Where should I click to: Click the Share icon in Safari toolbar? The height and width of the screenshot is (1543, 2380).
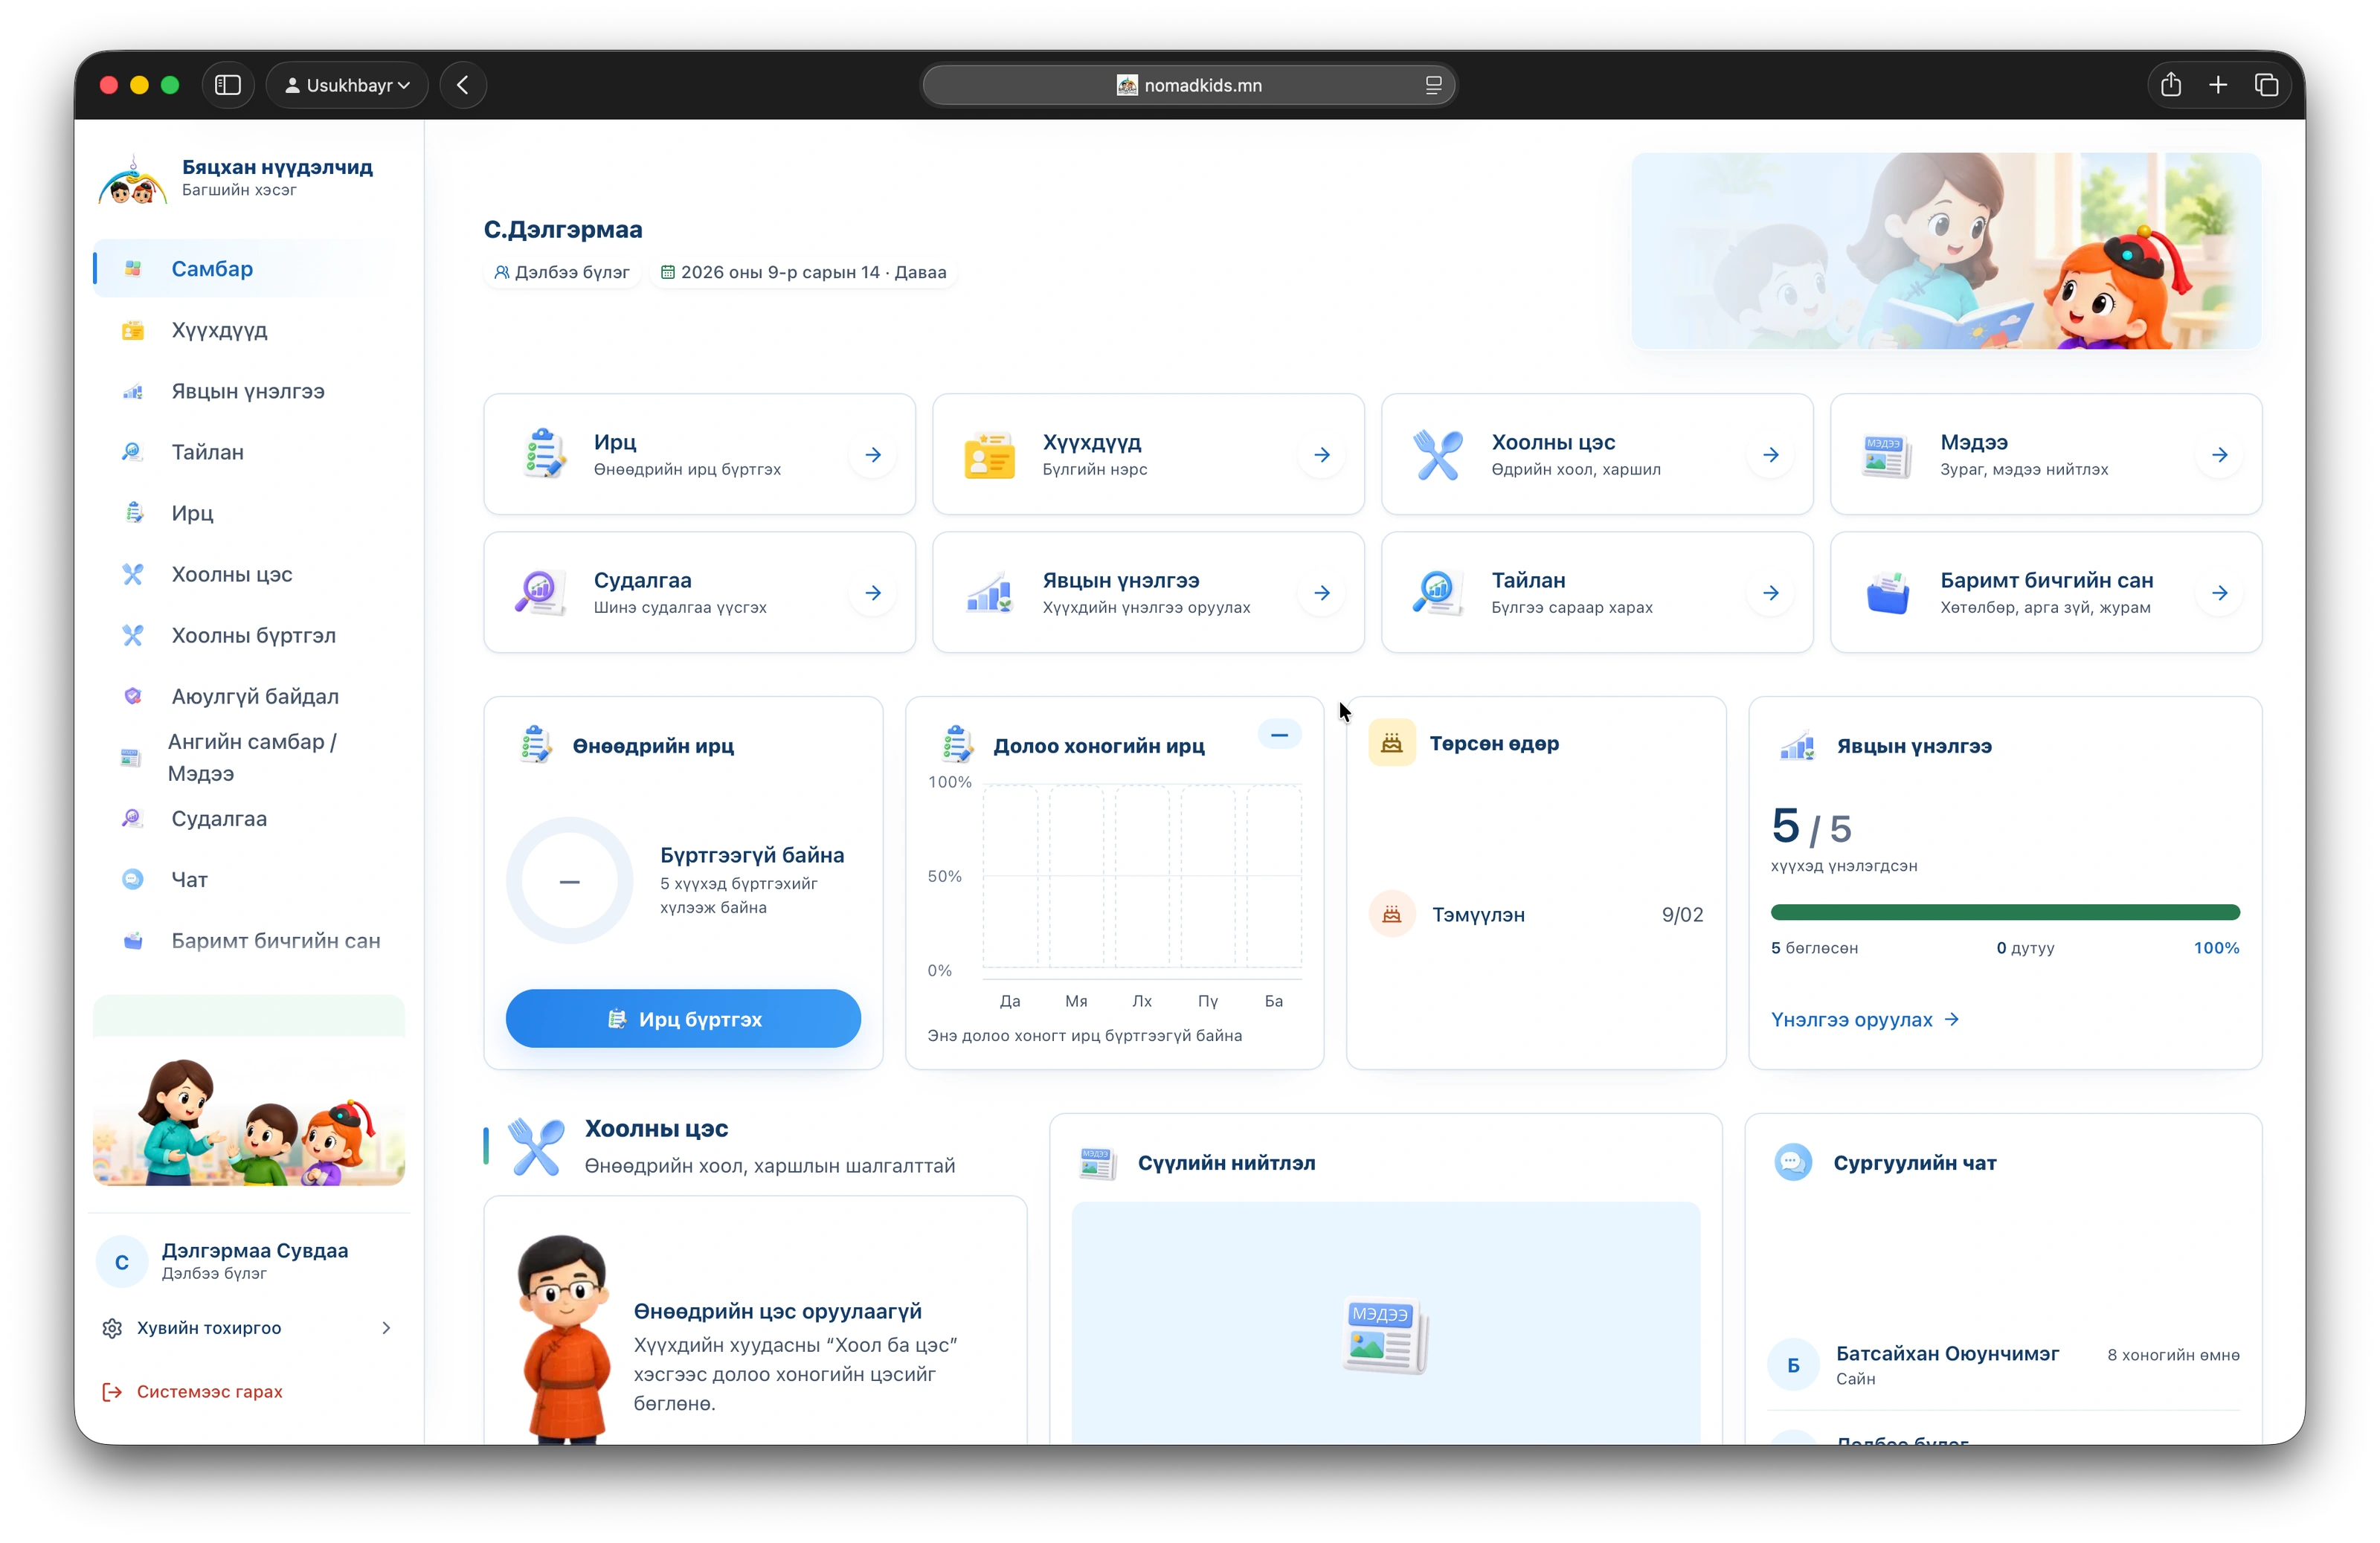(x=2170, y=85)
